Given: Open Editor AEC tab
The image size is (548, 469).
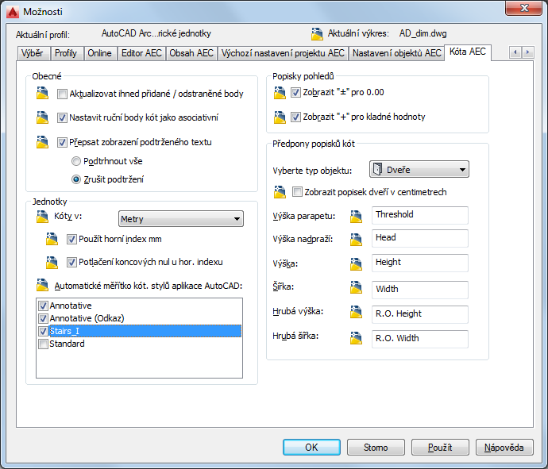Looking at the screenshot, I should 141,53.
